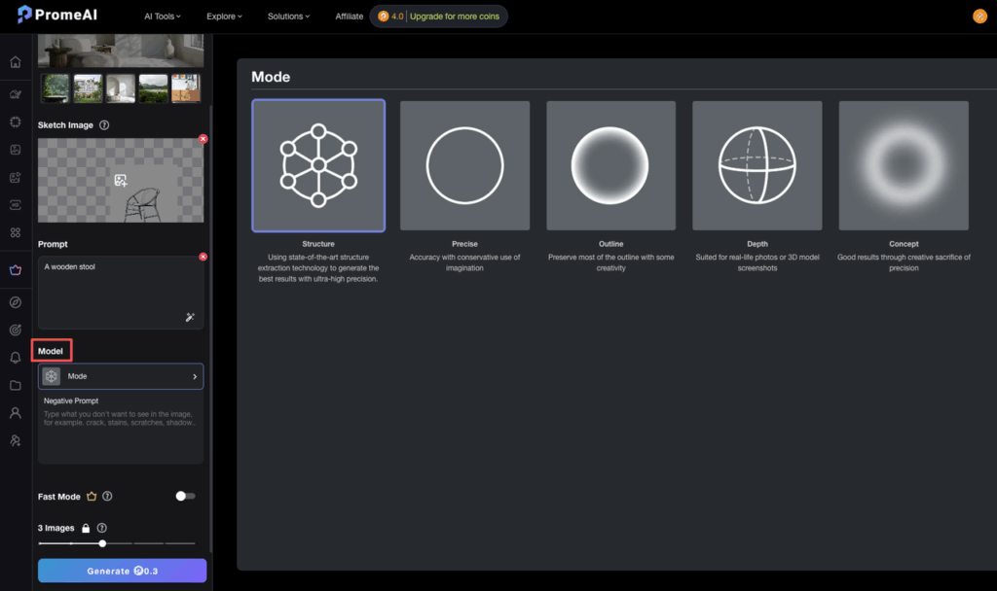Open the user profile sidebar icon
This screenshot has height=591, width=997.
pyautogui.click(x=16, y=413)
